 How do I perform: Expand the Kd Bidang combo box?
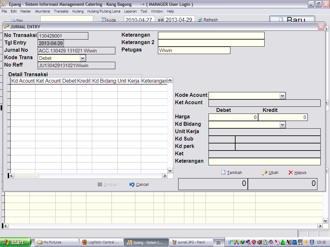click(x=282, y=124)
